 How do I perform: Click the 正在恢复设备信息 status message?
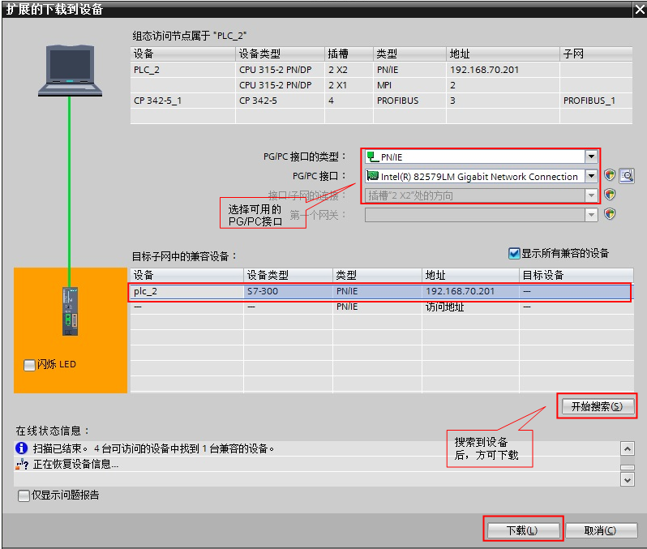75,465
